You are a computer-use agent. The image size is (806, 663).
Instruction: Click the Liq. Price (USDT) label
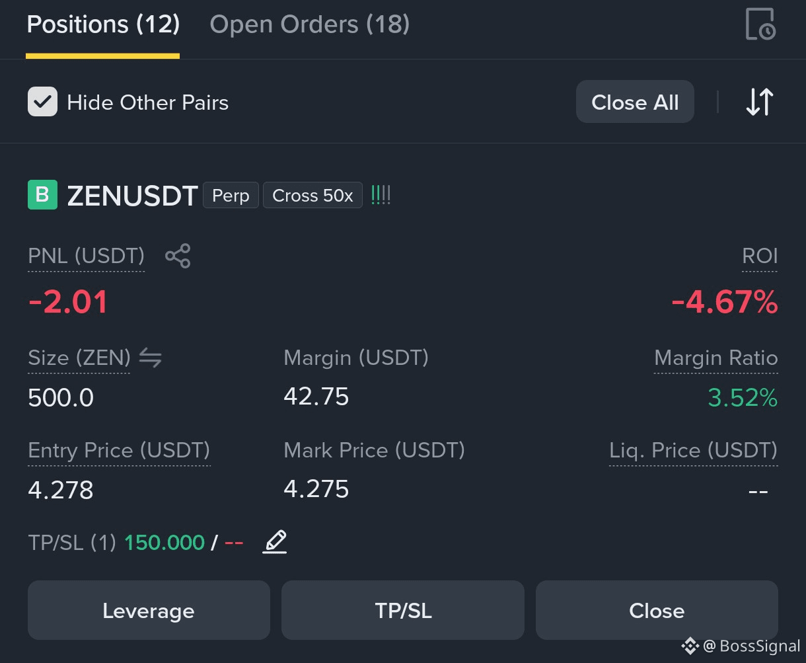click(693, 451)
